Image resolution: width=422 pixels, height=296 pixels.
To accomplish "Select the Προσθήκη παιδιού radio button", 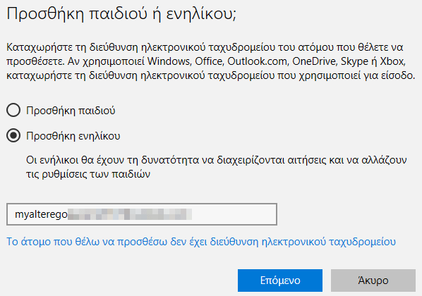I will click(x=13, y=110).
